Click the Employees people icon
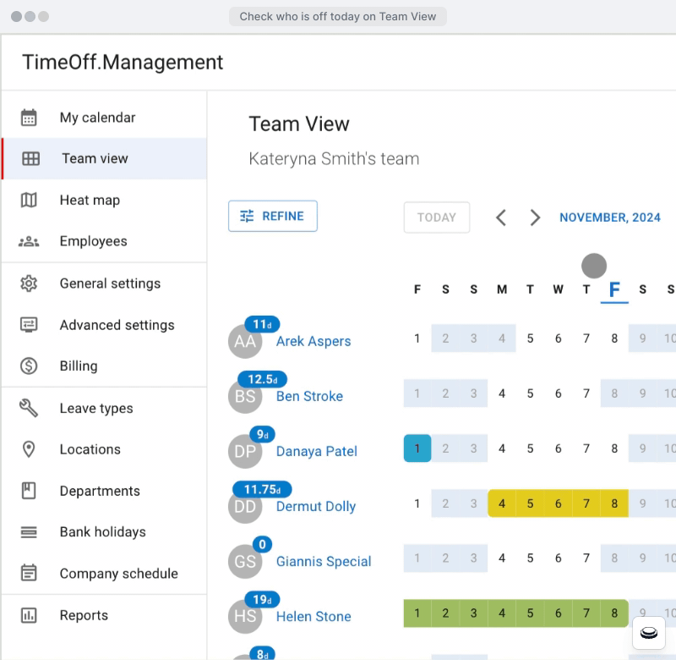Viewport: 676px width, 660px height. pyautogui.click(x=29, y=241)
